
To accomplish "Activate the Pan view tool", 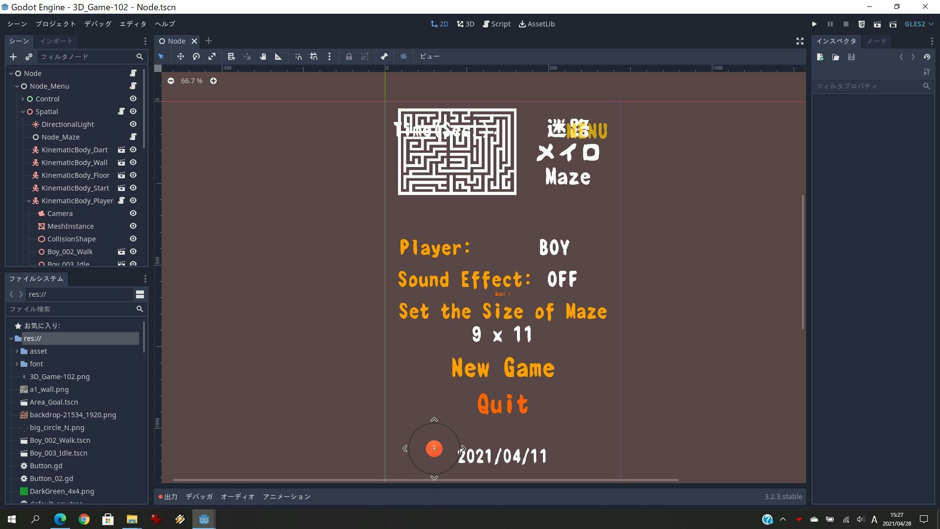I will pos(263,56).
